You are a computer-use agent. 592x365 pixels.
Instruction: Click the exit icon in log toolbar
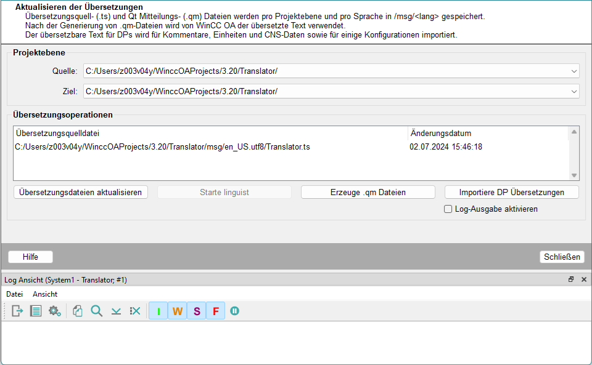[17, 311]
